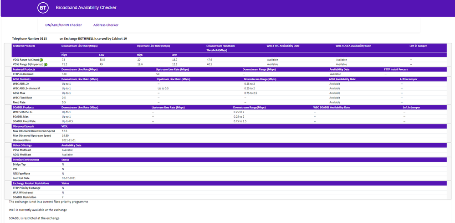Click the BT logo in the header
Viewport: 455px width, 223px height.
[42, 8]
